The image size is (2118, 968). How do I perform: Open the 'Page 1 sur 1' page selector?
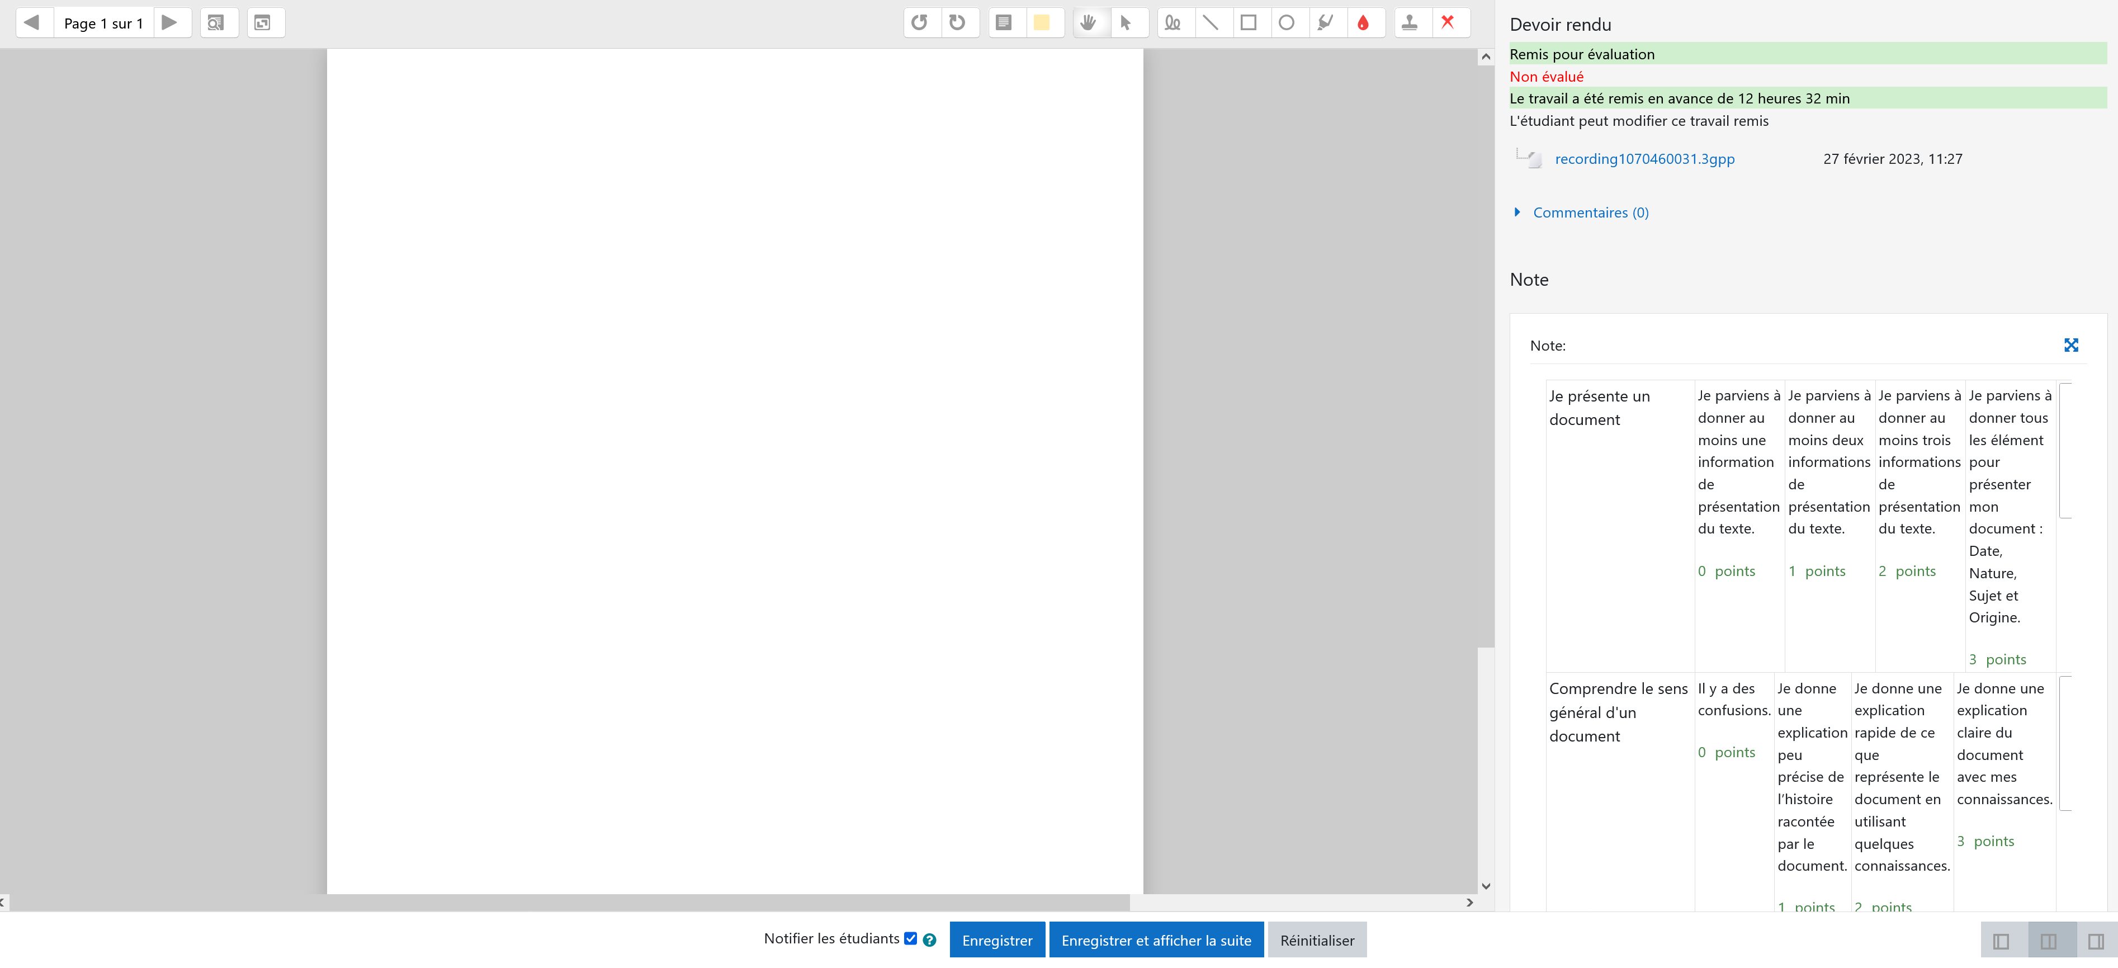(103, 23)
